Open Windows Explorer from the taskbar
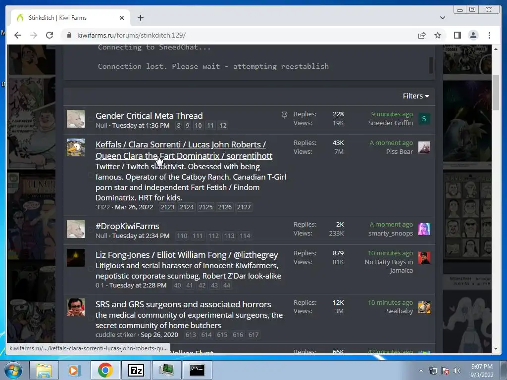This screenshot has height=380, width=507. pyautogui.click(x=44, y=370)
